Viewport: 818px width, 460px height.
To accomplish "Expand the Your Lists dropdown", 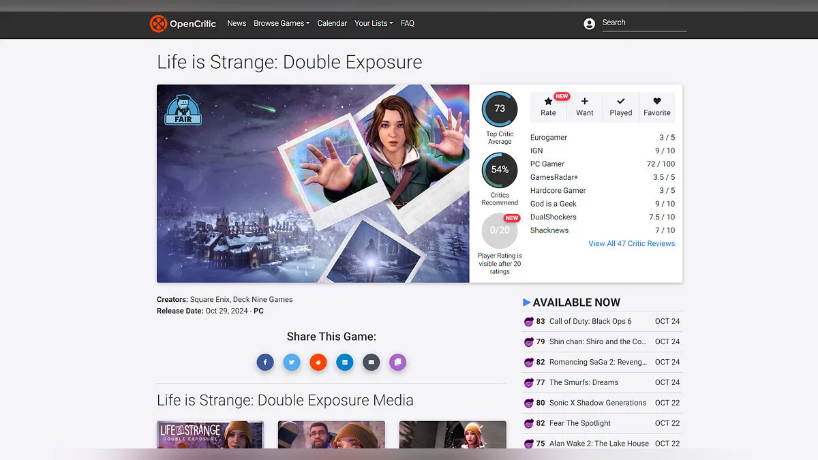I will pos(374,23).
